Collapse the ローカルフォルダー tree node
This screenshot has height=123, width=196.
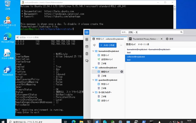click(93, 92)
